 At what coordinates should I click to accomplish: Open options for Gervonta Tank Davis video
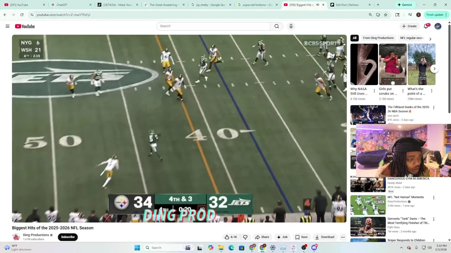(434, 219)
